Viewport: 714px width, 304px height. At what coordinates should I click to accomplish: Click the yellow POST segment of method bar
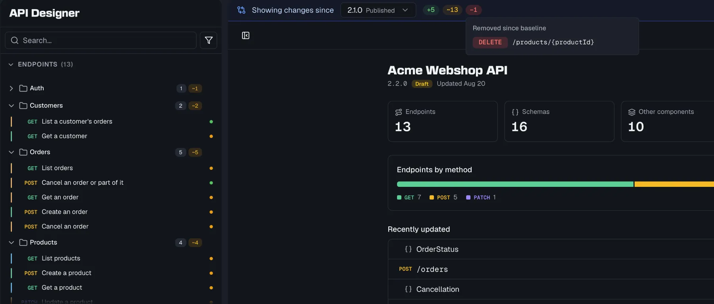674,184
